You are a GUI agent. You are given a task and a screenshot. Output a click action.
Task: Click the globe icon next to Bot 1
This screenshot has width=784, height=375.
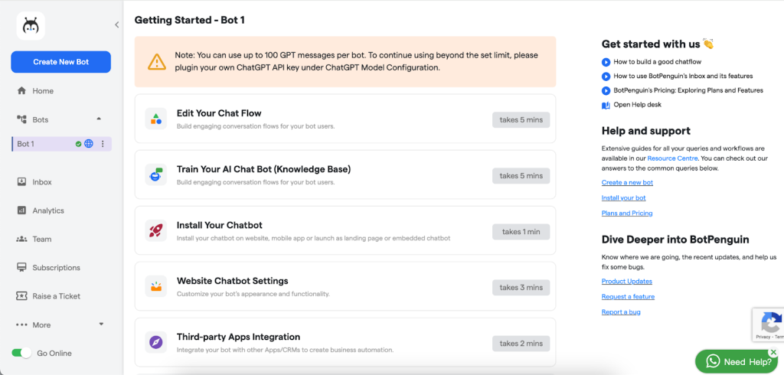(x=89, y=144)
